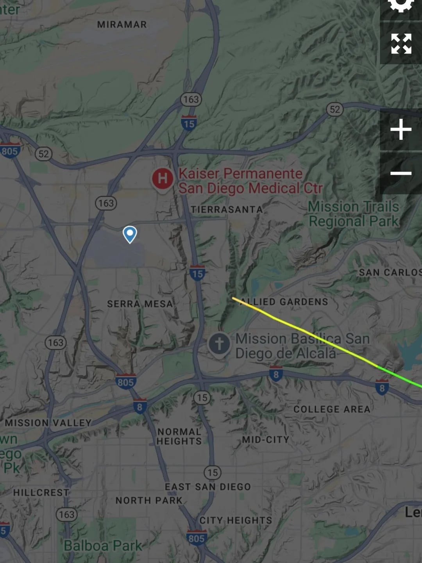
Task: Toggle fullscreen map view
Action: click(401, 43)
